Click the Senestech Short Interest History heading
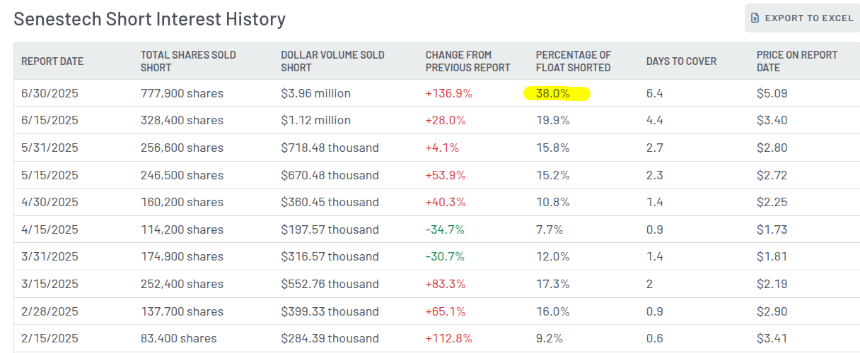The image size is (860, 353). [149, 19]
